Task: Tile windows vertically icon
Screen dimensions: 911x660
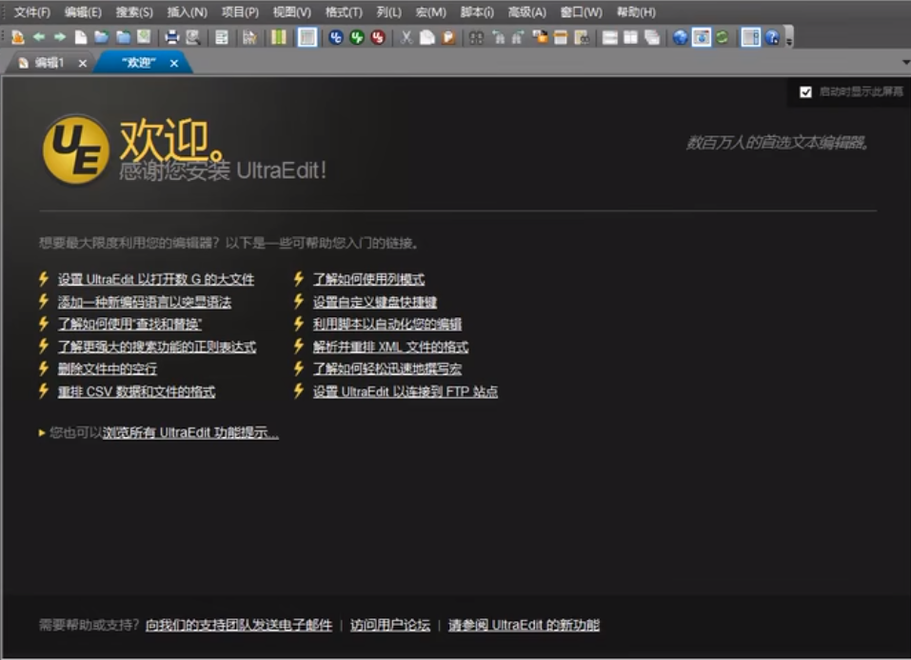Action: [630, 37]
